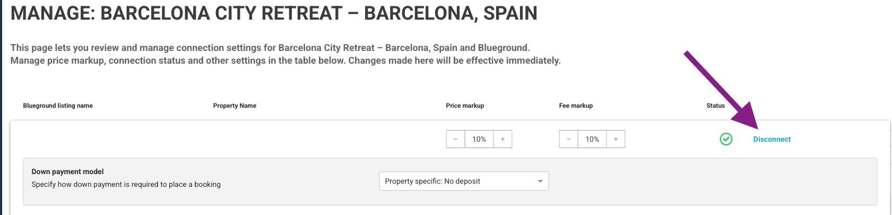892x215 pixels.
Task: Click the Status column header
Action: pyautogui.click(x=715, y=106)
